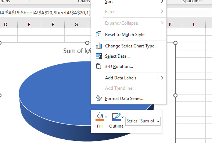Click the Reset to Match Style icon
This screenshot has width=212, height=143.
pos(98,34)
